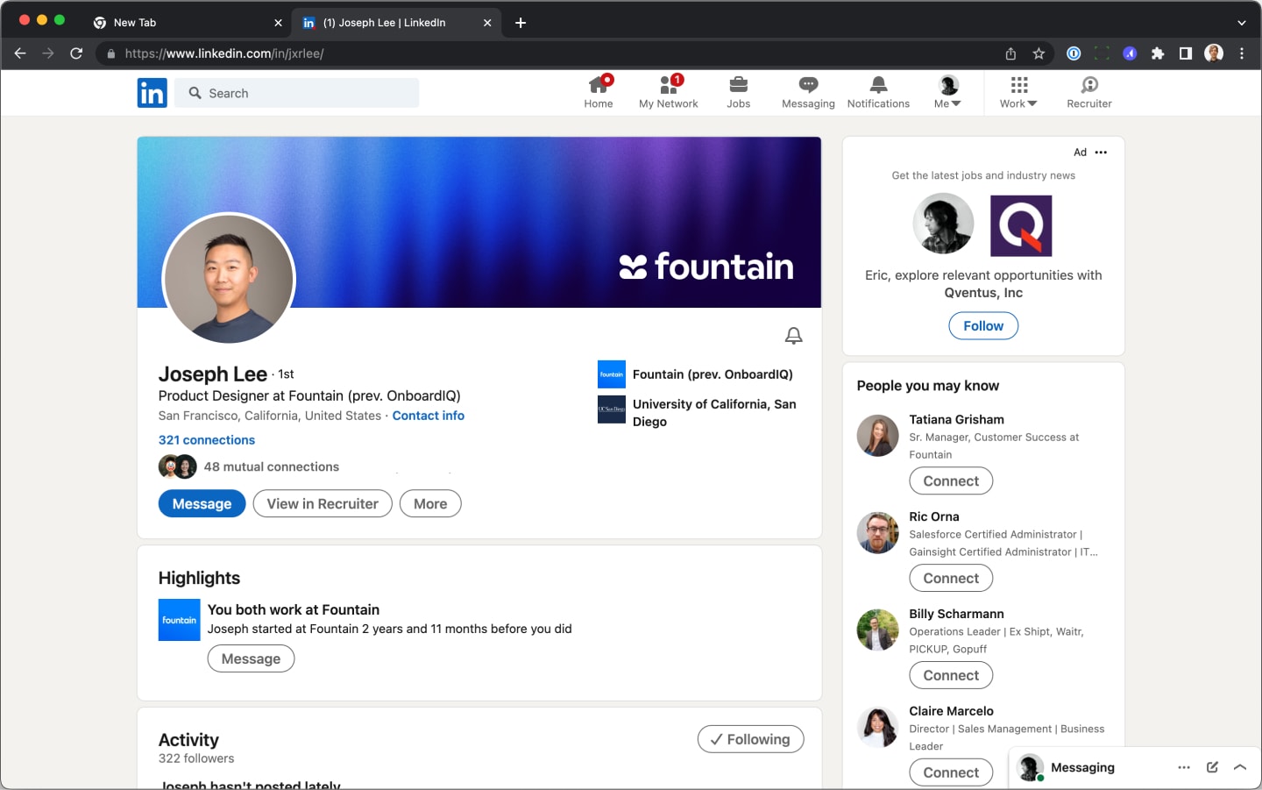
Task: Bookmark this page with star
Action: 1039,53
